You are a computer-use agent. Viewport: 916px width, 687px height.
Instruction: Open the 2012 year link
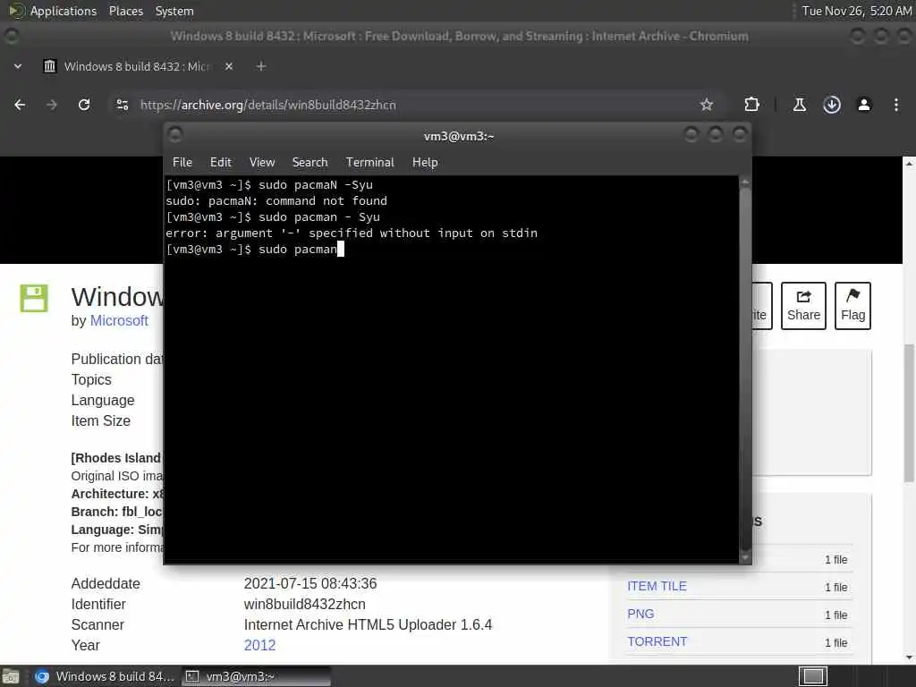(x=259, y=645)
